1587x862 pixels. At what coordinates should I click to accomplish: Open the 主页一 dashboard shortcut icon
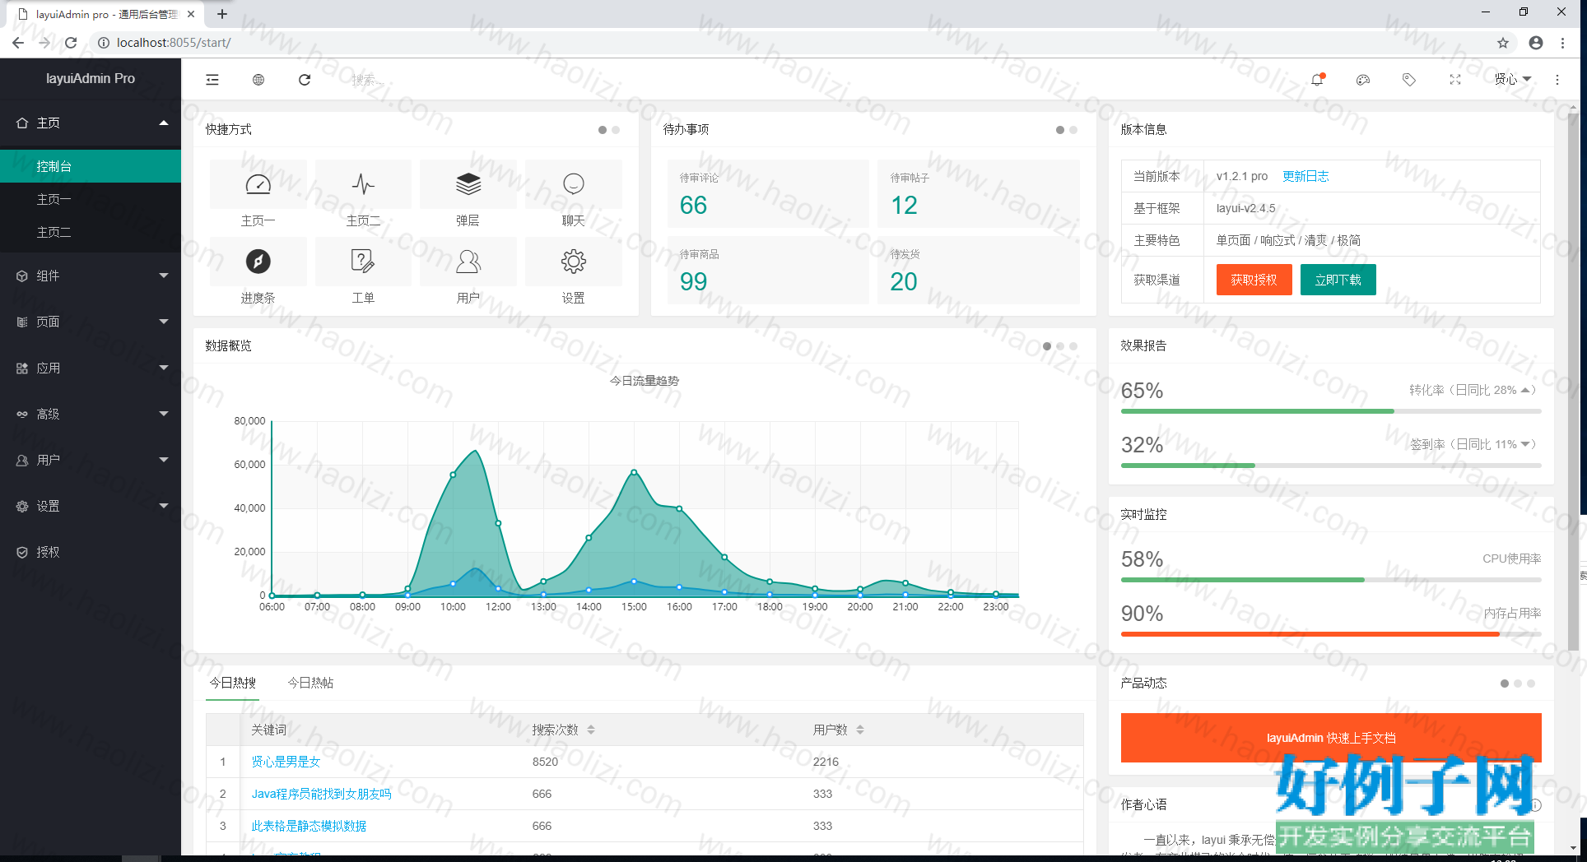click(x=258, y=184)
